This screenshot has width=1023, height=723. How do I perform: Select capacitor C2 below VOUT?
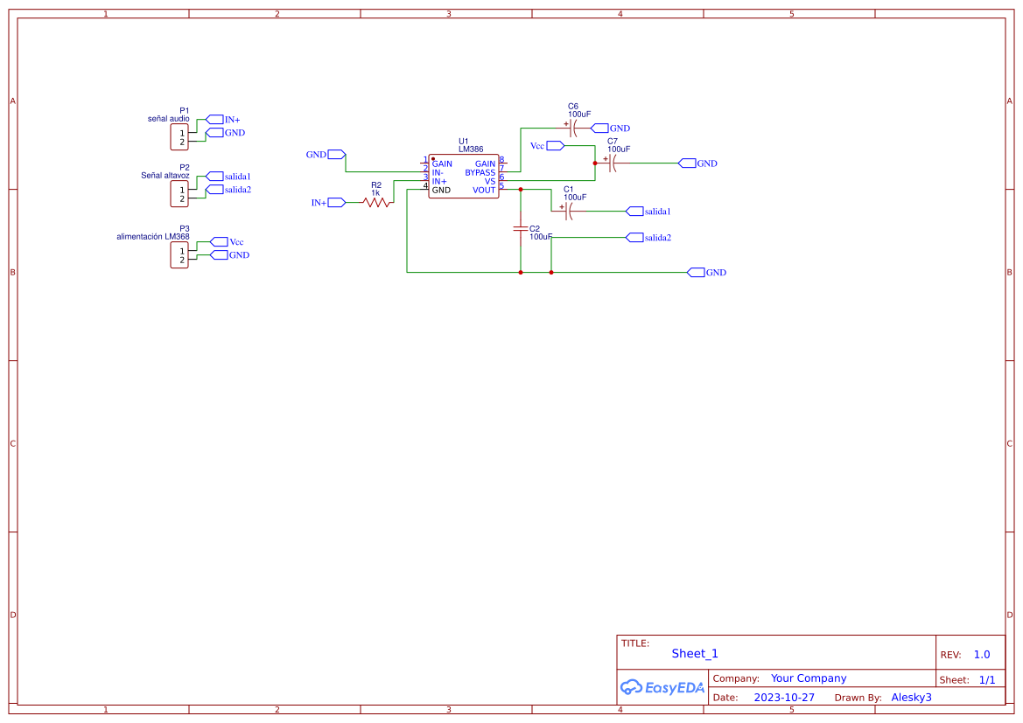[521, 229]
